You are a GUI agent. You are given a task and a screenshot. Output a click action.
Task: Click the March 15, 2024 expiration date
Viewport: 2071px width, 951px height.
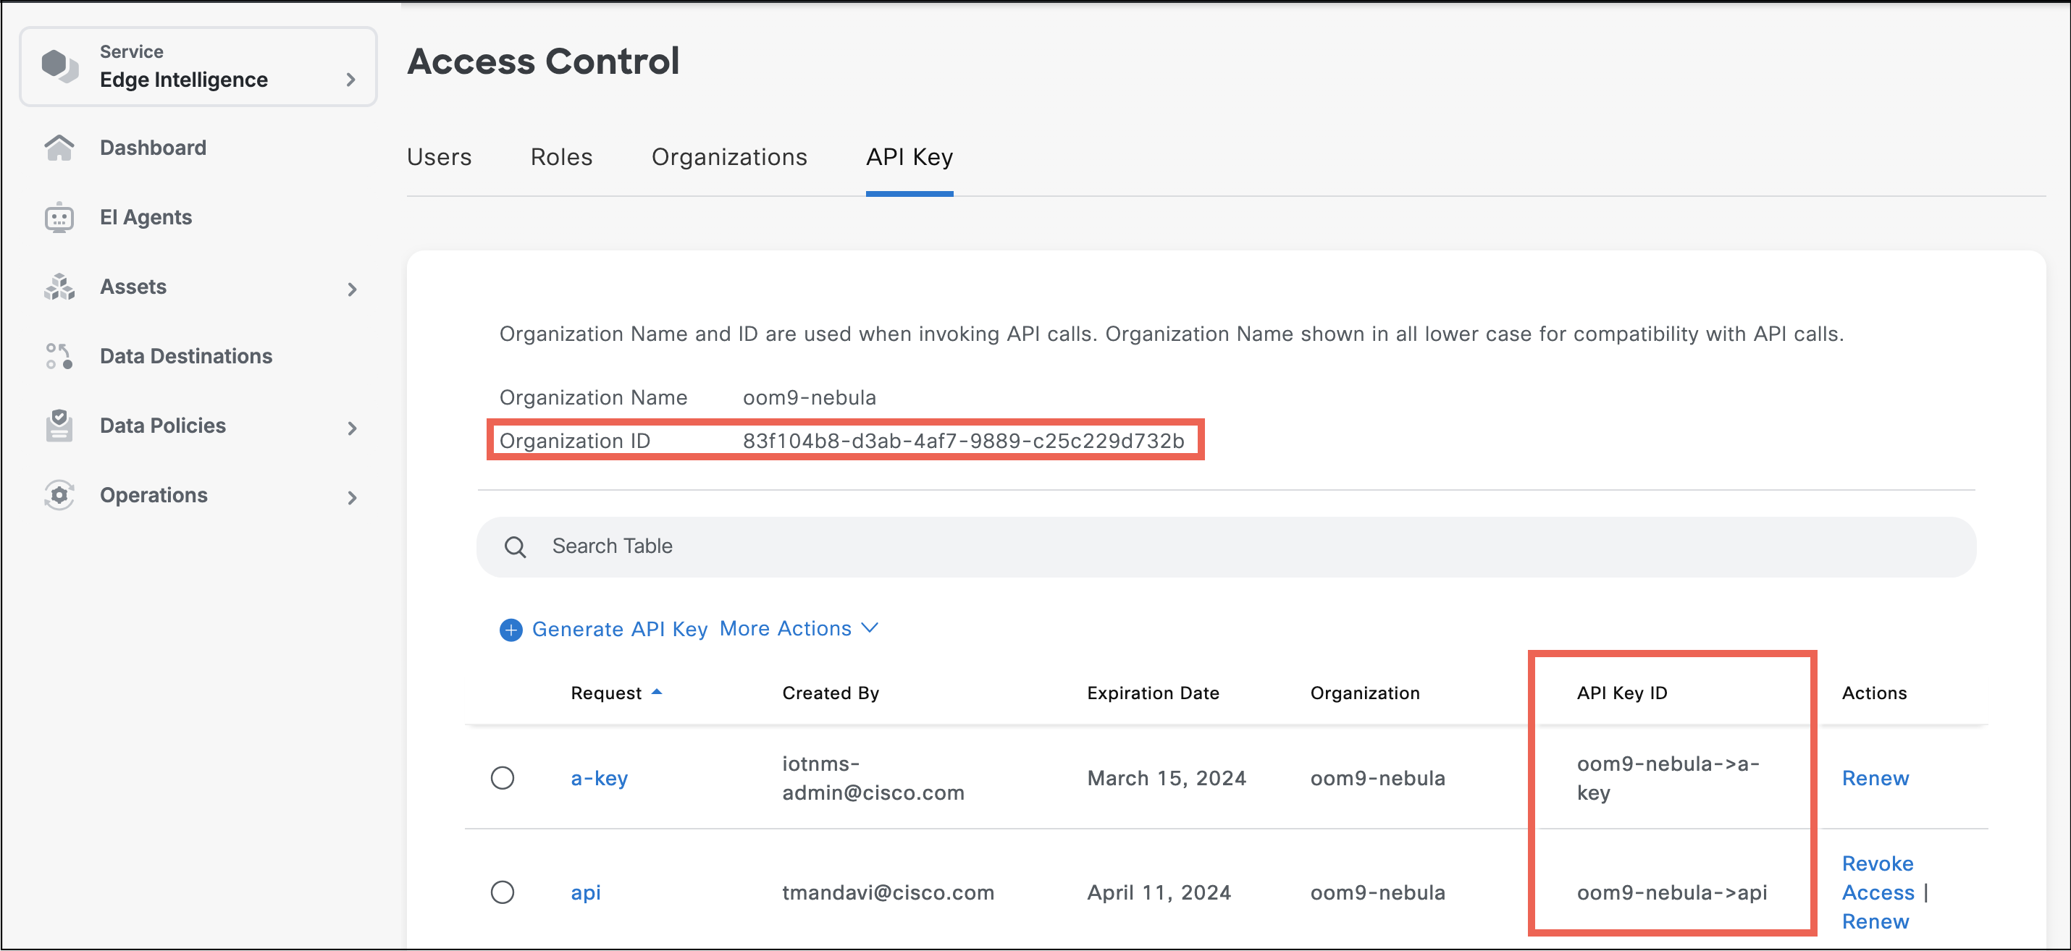point(1167,778)
